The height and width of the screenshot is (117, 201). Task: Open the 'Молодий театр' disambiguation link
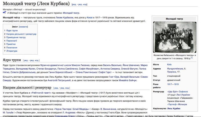coord(71,13)
